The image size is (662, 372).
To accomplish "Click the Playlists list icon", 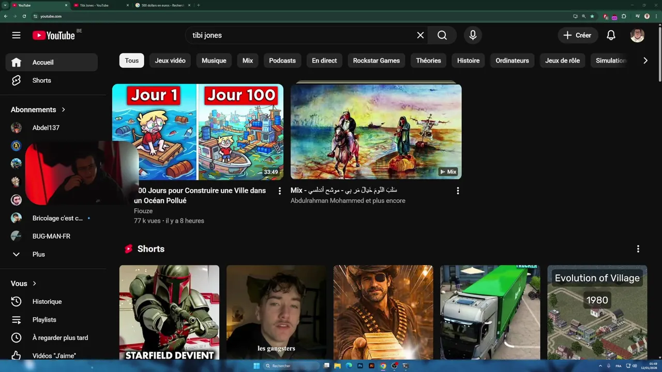I will tap(17, 319).
